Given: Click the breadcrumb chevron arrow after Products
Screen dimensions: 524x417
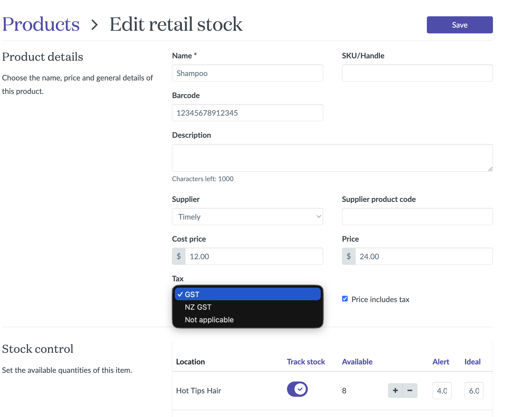Looking at the screenshot, I should 95,25.
